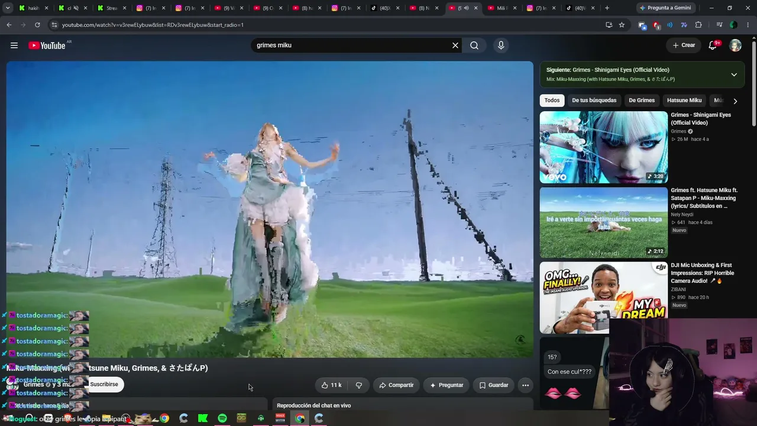Open the Miku-Maxxing lyrics video thumbnail
Image resolution: width=757 pixels, height=426 pixels.
[x=603, y=222]
